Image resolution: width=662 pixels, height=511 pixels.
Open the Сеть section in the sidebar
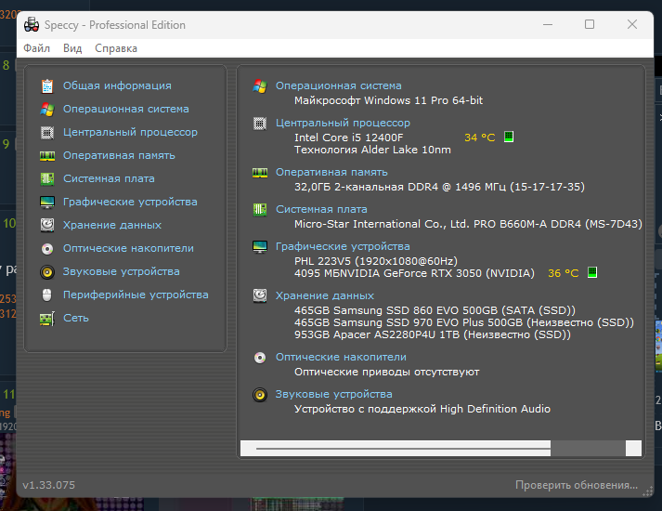pyautogui.click(x=76, y=318)
